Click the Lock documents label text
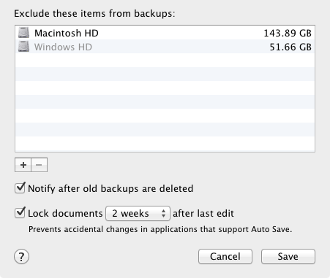 [x=65, y=214]
